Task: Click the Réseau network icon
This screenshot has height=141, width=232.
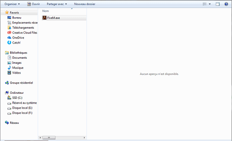Action: (x=7, y=122)
